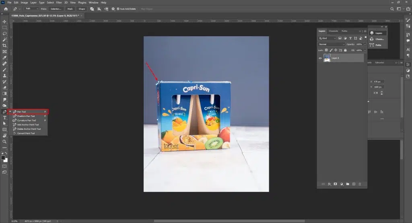Open the workspace switcher icon
Screen dimensions: 412x223
point(399,9)
